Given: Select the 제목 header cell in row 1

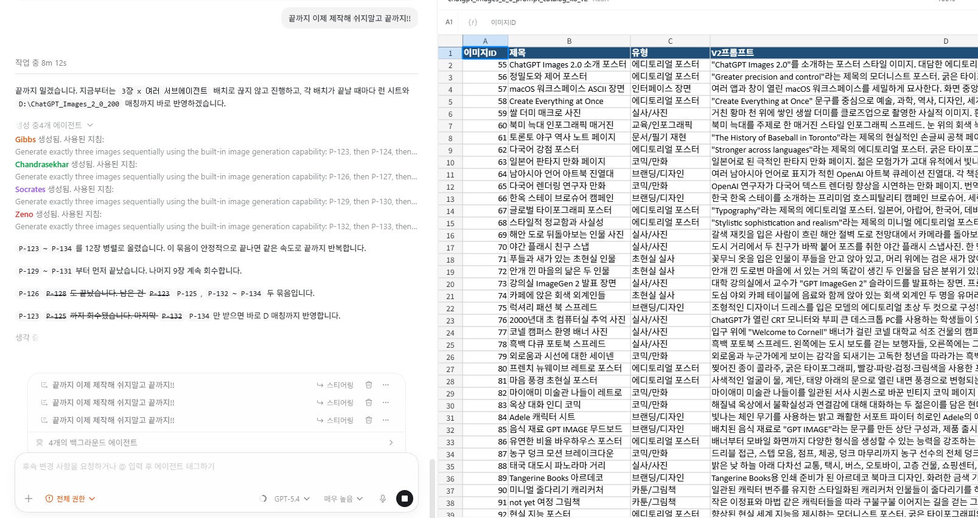Looking at the screenshot, I should click(x=568, y=53).
